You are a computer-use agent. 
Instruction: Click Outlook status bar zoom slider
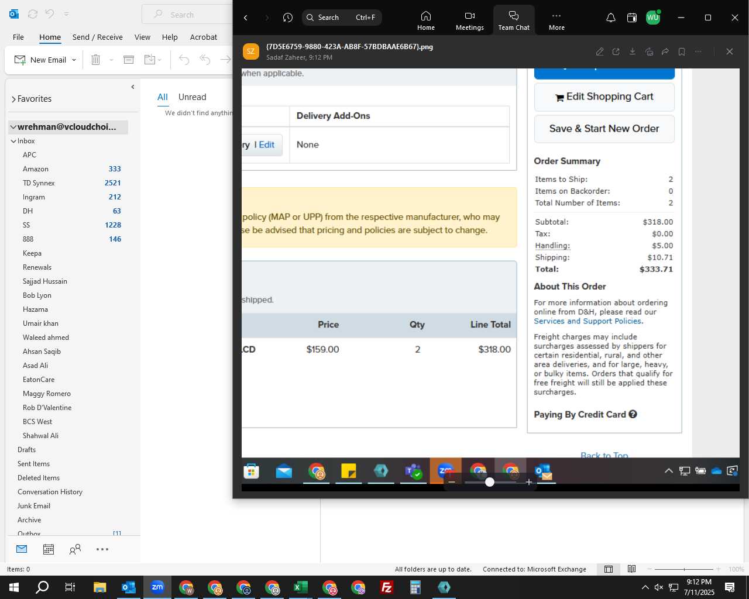[x=684, y=569]
